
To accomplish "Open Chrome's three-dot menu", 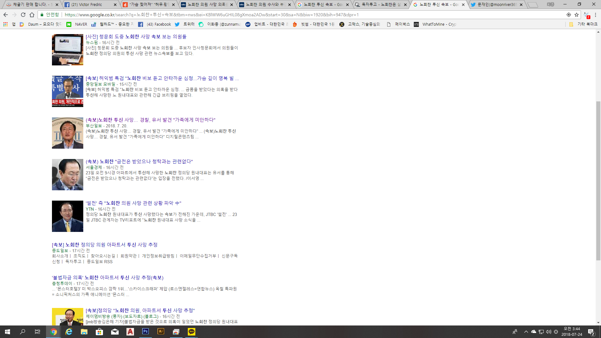I will pos(595,15).
